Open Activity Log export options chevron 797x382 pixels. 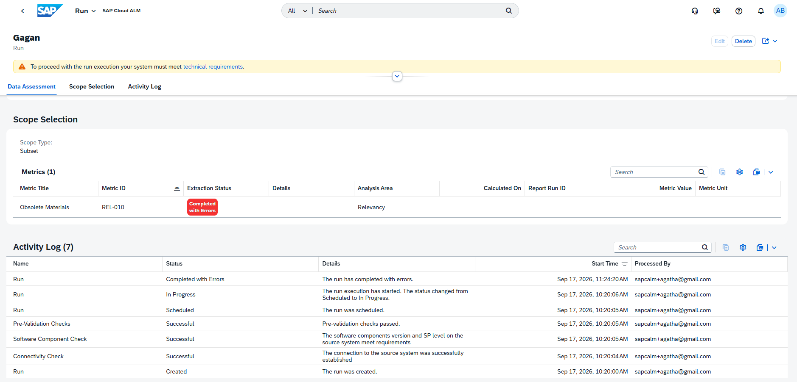click(x=774, y=247)
